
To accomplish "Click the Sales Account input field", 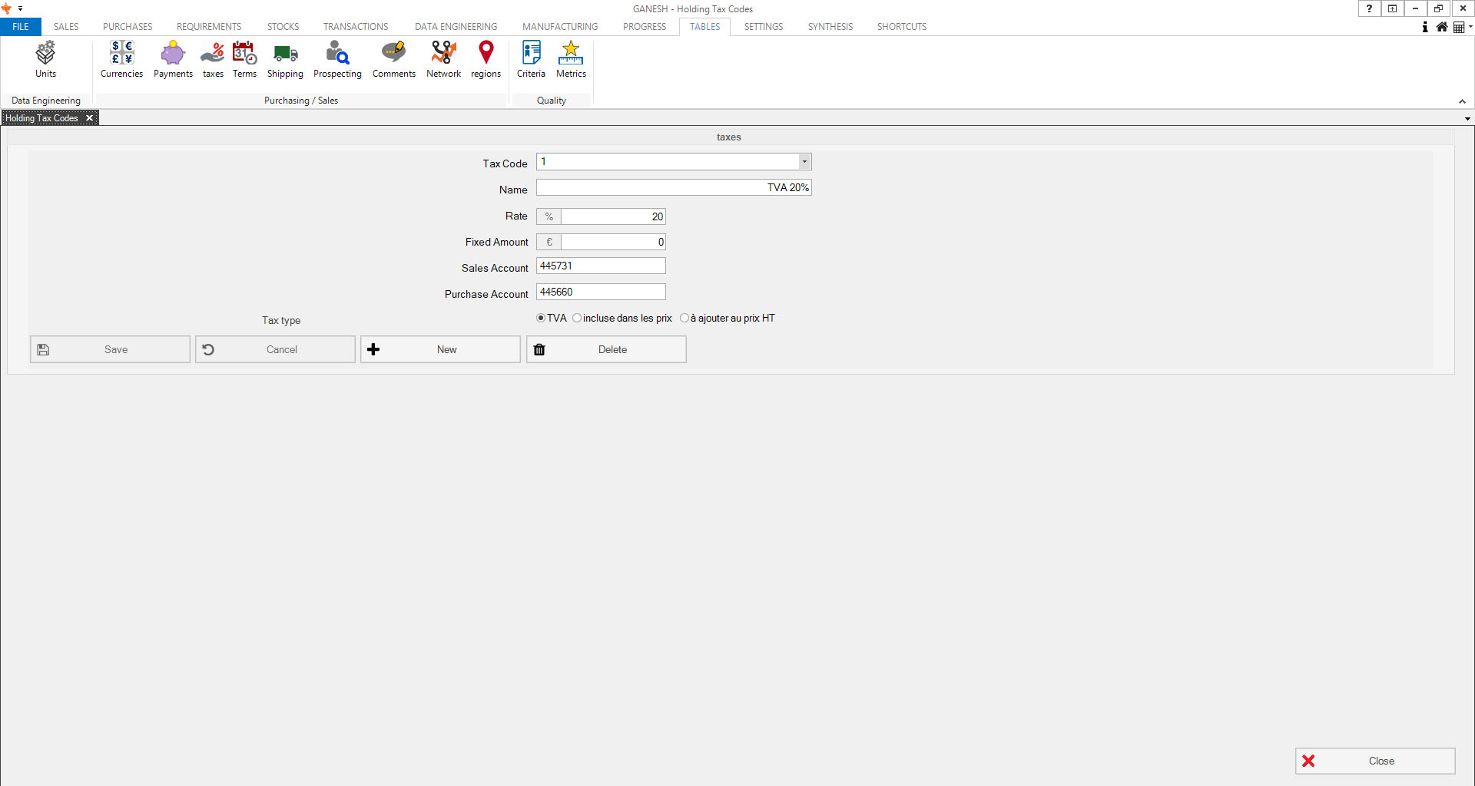I will pos(601,266).
